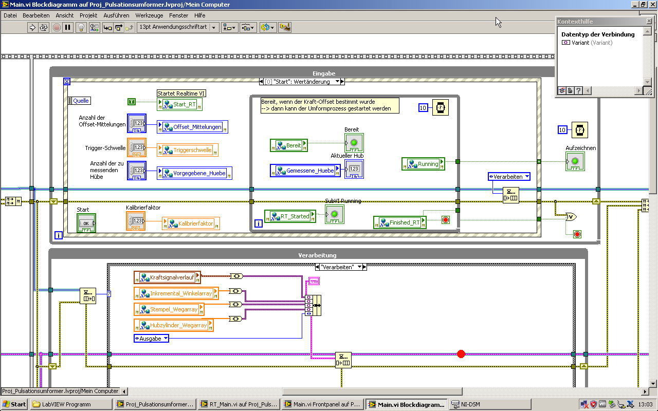Click the Run Continuously toolbar button

(44, 27)
